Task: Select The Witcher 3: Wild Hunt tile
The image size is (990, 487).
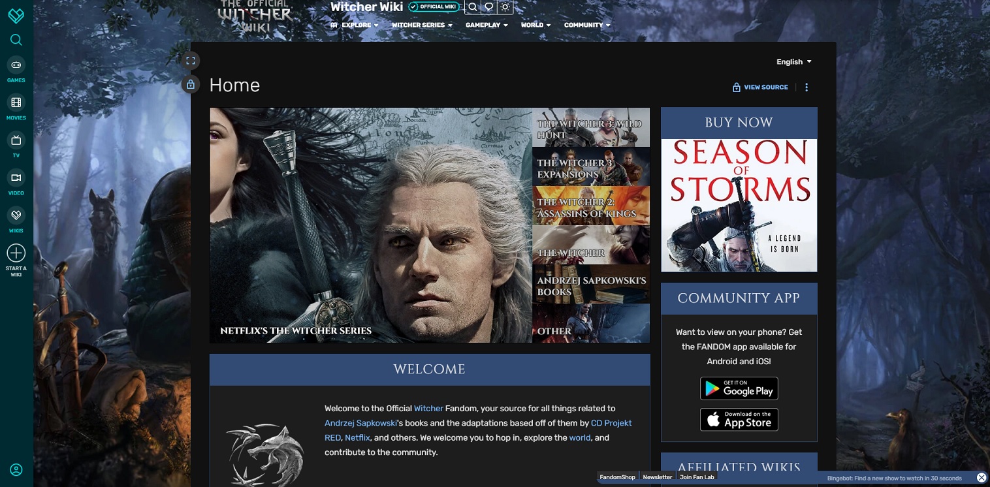Action: click(x=591, y=127)
